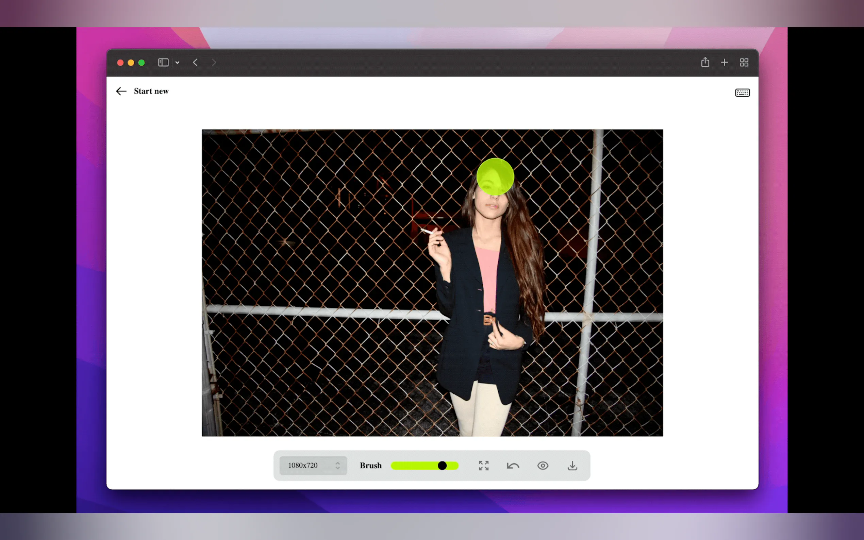Click the browser share icon

(x=704, y=63)
